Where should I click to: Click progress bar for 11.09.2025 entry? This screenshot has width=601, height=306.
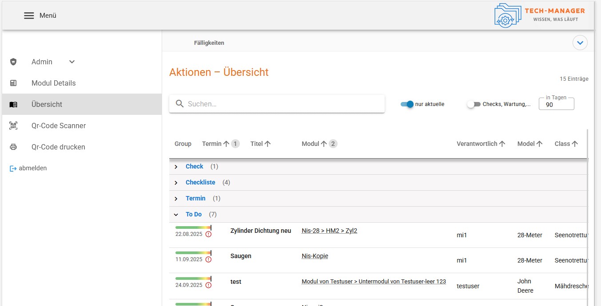pos(193,253)
